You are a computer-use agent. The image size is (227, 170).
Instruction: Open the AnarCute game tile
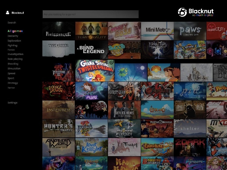coord(217,31)
